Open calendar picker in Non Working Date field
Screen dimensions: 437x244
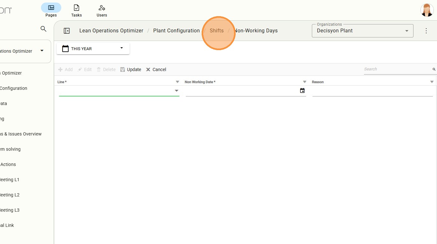coord(302,91)
